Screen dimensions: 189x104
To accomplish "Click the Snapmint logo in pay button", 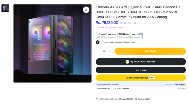I will pos(127,62).
